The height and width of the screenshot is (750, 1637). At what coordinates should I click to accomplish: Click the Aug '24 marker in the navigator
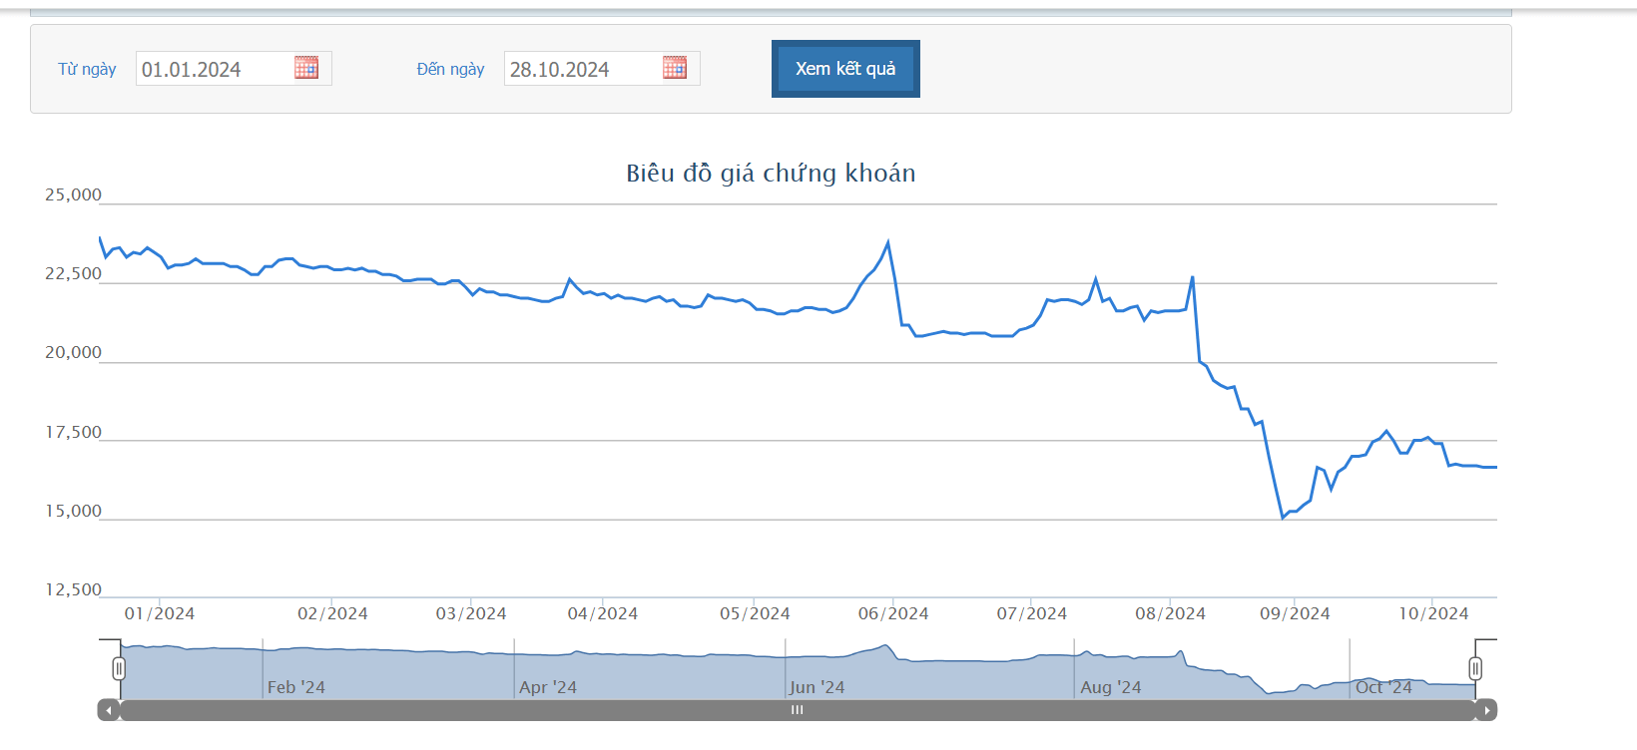1111,687
